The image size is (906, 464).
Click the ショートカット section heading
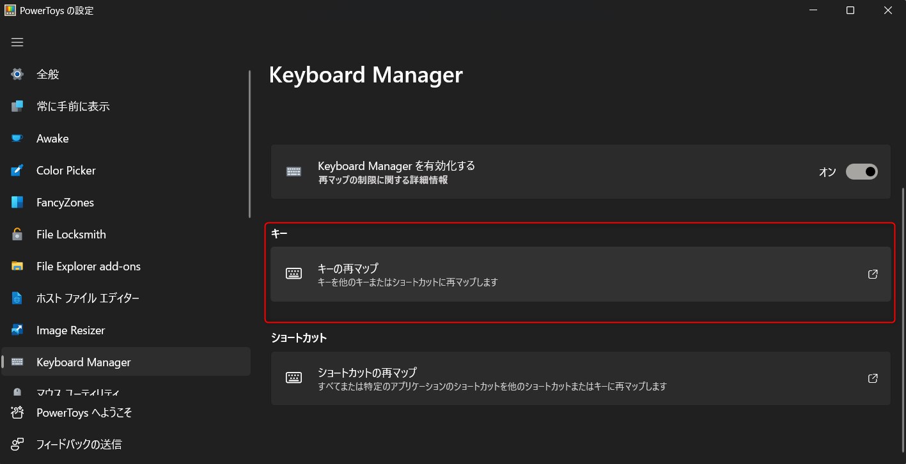coord(299,337)
